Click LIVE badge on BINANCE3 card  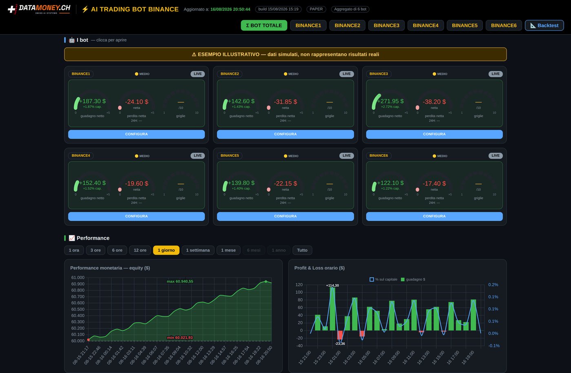click(496, 74)
